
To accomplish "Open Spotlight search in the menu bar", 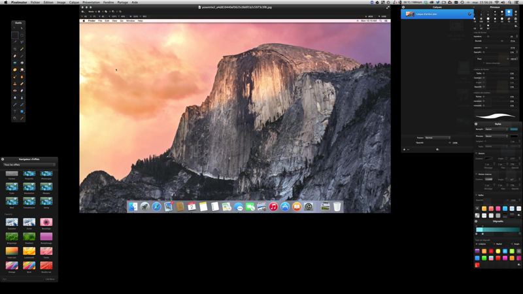I will (x=509, y=3).
